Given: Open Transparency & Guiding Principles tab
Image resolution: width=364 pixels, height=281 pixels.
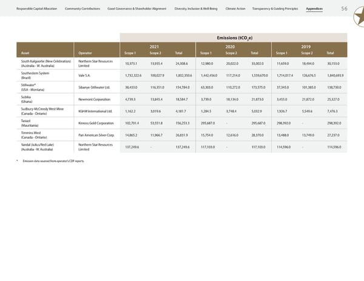Looking at the screenshot, I should (275, 8).
